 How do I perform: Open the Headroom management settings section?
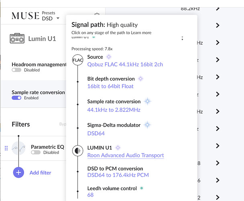[39, 64]
